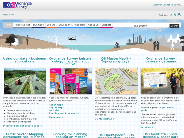Click the Ordnance Survey logo
Image resolution: width=184 pixels, height=138 pixels.
(17, 5)
